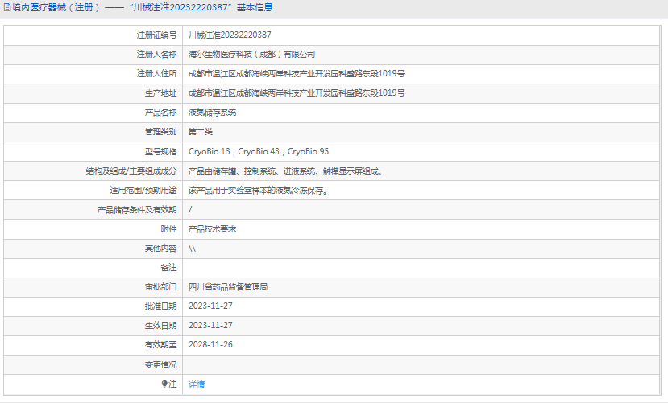Select the 生产地址 address value
Screen dimensions: 668x403
pyautogui.click(x=297, y=93)
